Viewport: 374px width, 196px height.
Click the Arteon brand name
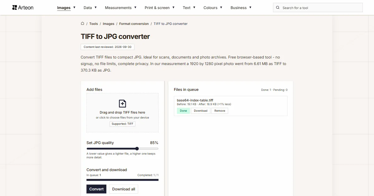(x=26, y=7)
